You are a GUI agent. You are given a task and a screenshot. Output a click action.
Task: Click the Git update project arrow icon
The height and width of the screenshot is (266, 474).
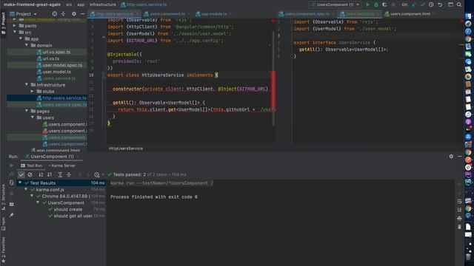coord(414,5)
